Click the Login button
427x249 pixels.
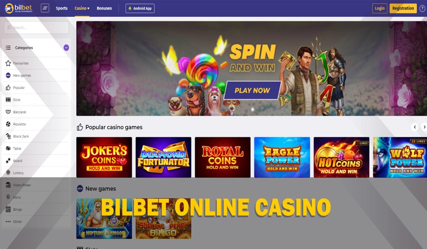(380, 8)
